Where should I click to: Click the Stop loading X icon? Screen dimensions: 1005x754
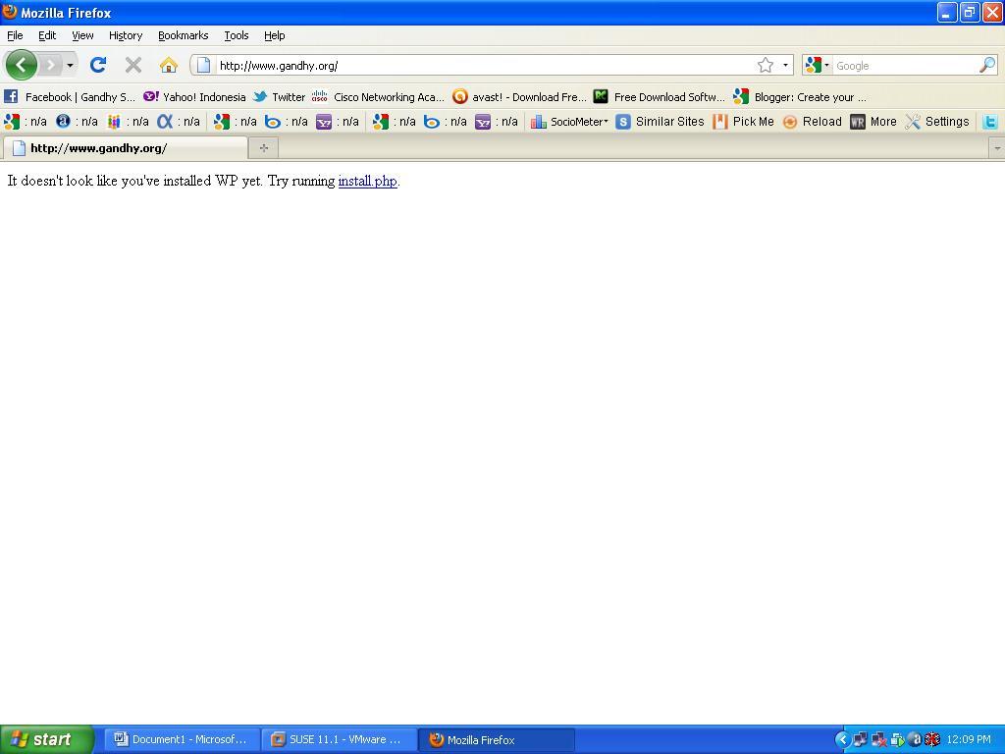(133, 65)
